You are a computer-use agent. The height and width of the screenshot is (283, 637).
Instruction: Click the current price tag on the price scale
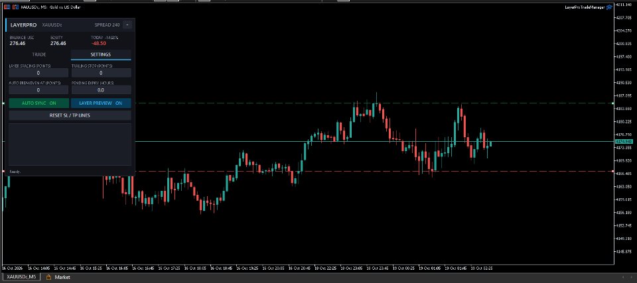[x=624, y=141]
